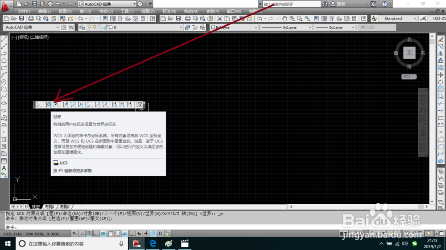Open the 格式(O) menu
The width and height of the screenshot is (446, 250).
point(106,12)
